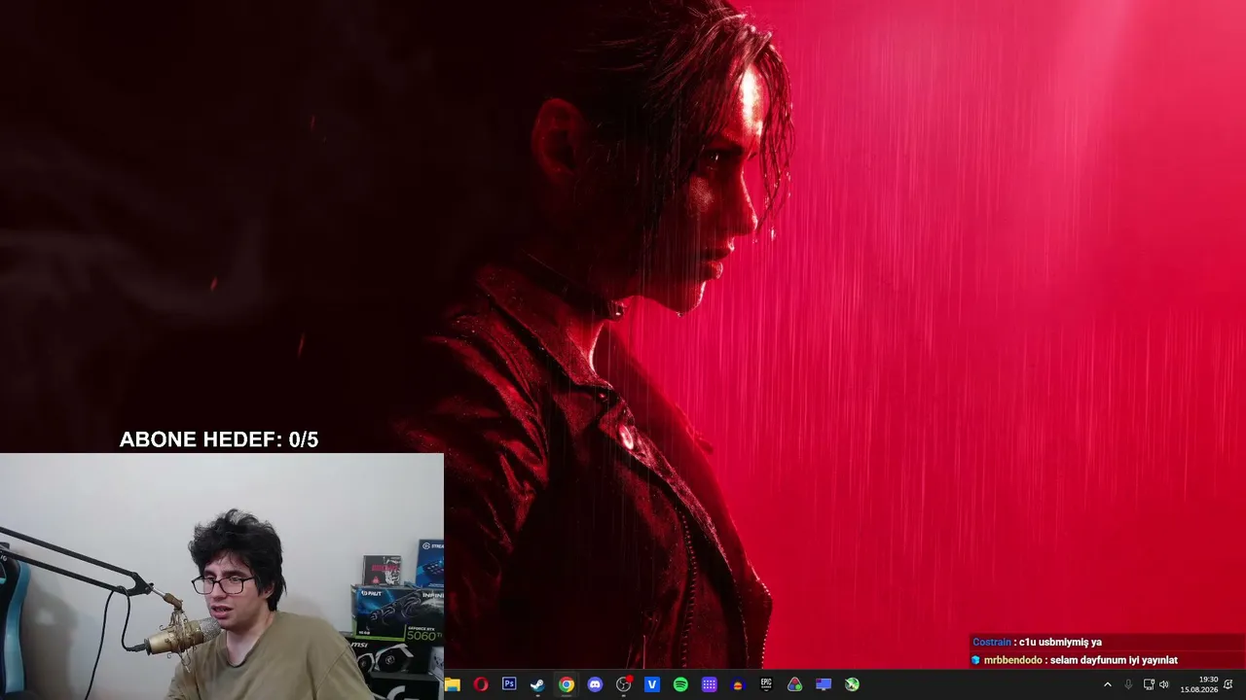Open the clock and calendar flyout
This screenshot has height=700, width=1246.
(x=1199, y=684)
